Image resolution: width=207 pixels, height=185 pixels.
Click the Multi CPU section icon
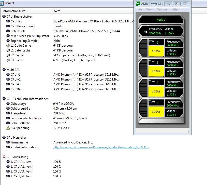click(4, 70)
